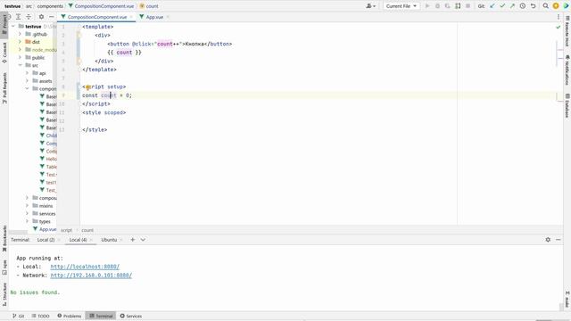The image size is (571, 321).
Task: Open the TODO tool window
Action: point(40,316)
